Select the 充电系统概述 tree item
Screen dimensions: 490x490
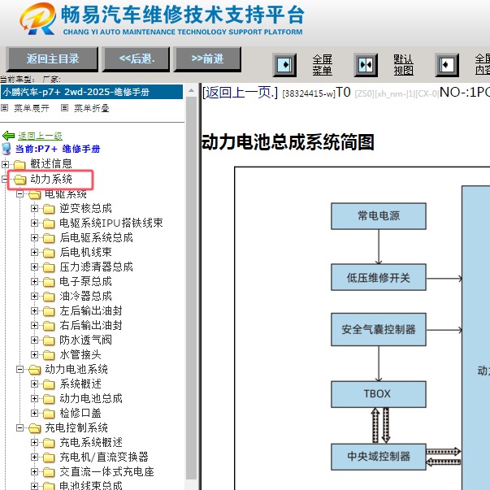(x=91, y=443)
